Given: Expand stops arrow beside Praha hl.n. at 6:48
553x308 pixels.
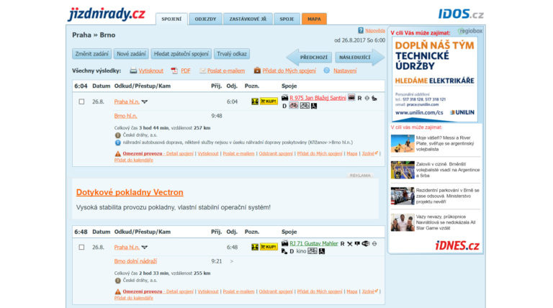Looking at the screenshot, I should 145,247.
